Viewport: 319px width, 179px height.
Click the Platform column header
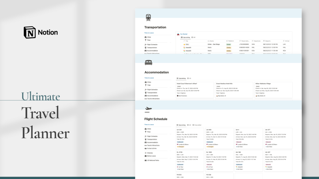(x=230, y=41)
